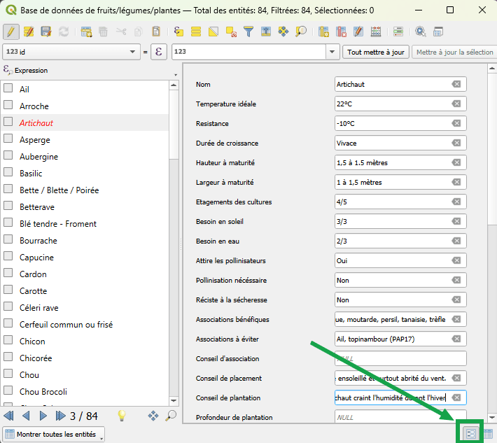Open organize columns icon

pos(358,31)
